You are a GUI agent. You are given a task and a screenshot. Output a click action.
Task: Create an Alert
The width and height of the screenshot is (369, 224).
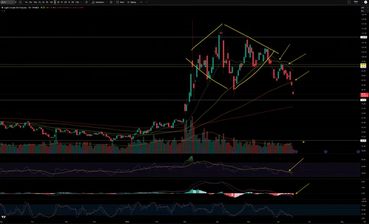pos(120,2)
